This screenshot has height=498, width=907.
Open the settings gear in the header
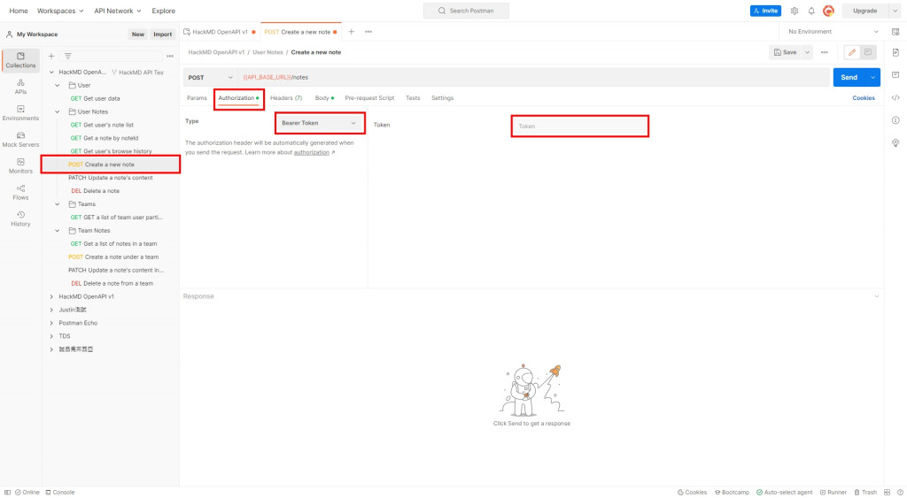pos(795,11)
